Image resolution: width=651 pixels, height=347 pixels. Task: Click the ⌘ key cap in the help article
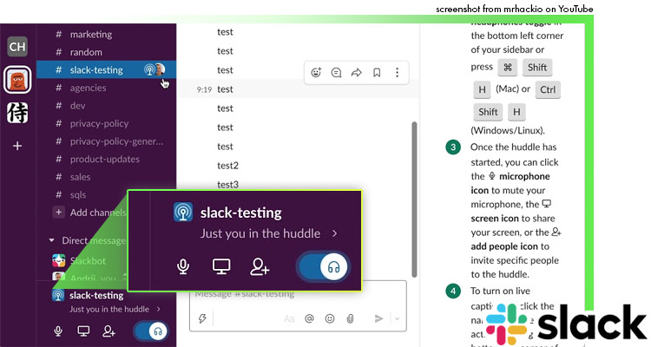(508, 68)
